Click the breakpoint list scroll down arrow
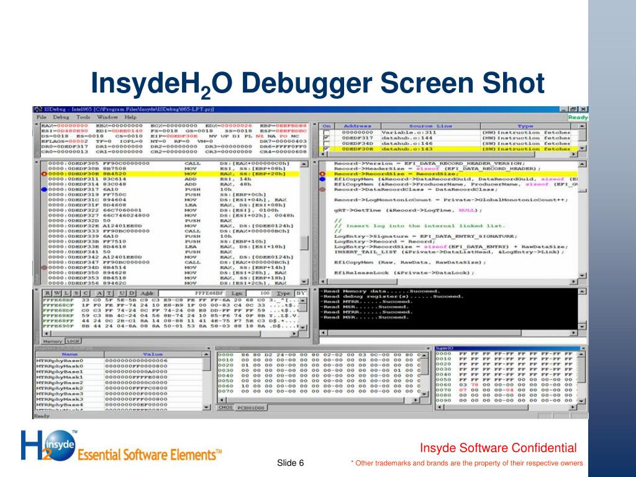 [x=582, y=148]
